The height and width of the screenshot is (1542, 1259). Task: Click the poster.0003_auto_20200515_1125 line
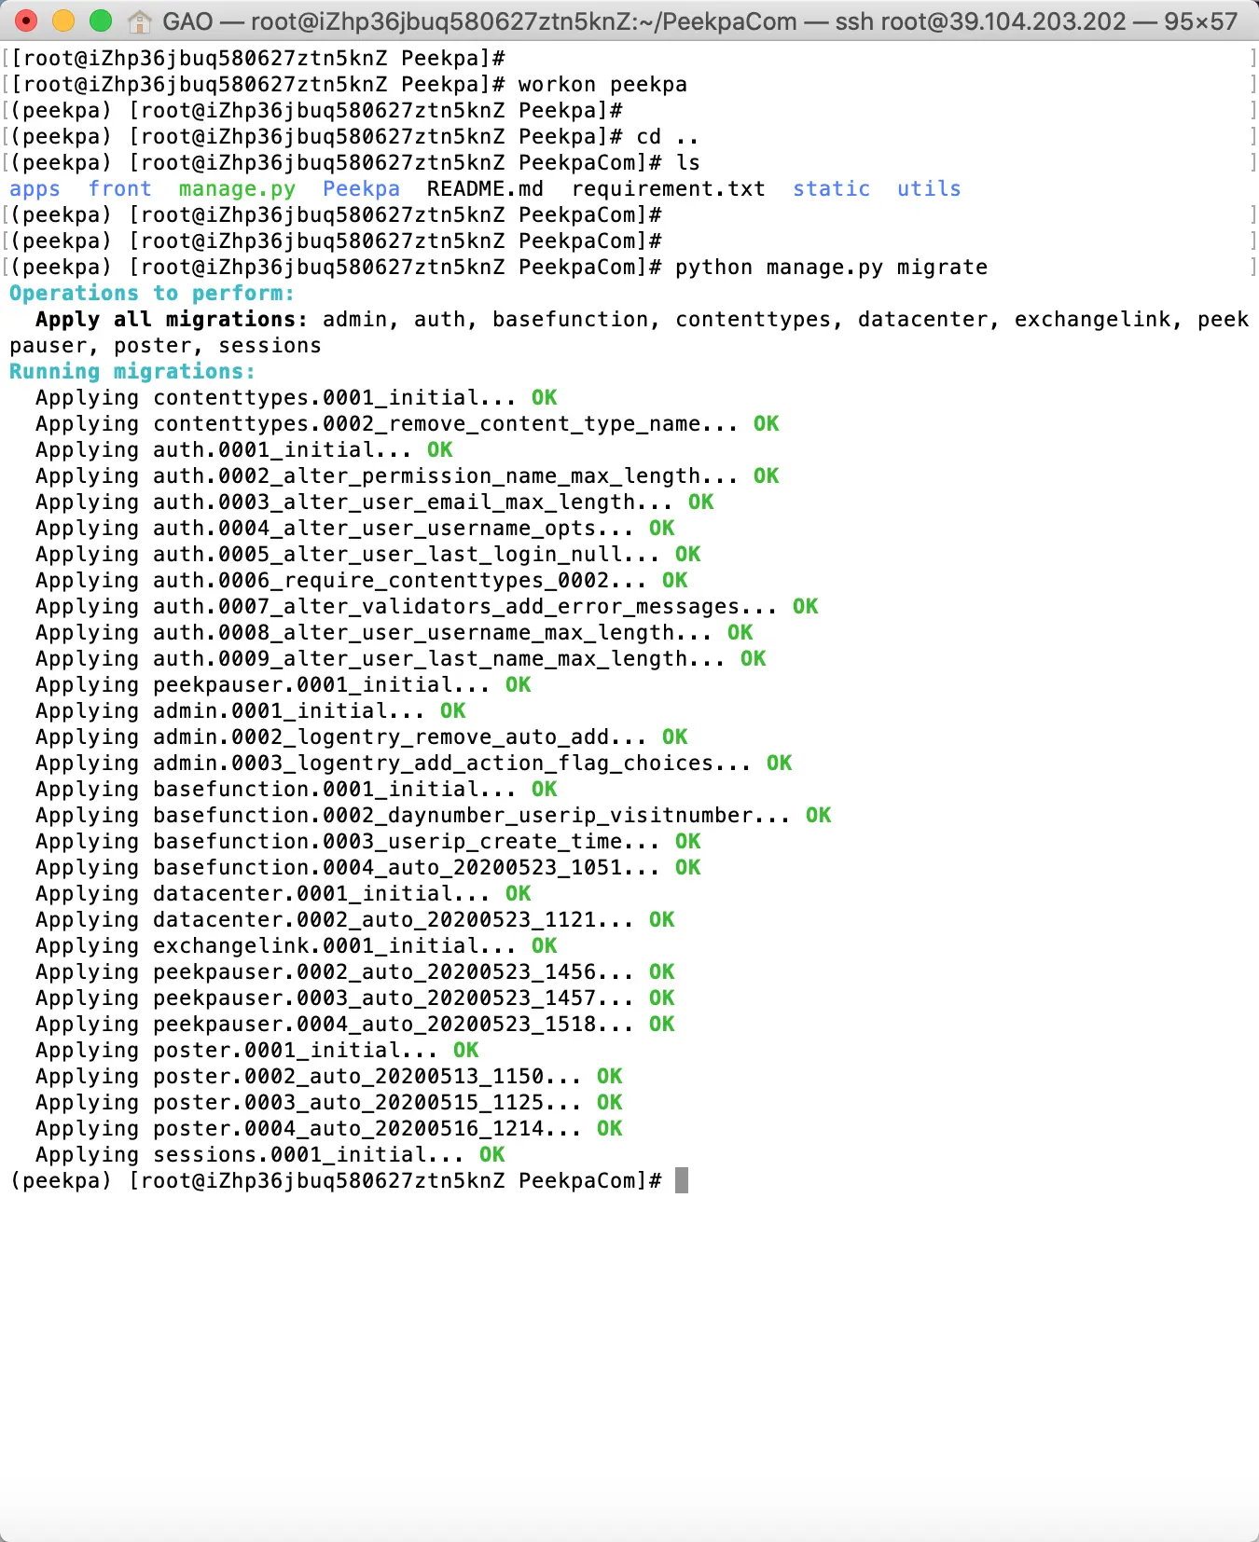click(x=328, y=1103)
